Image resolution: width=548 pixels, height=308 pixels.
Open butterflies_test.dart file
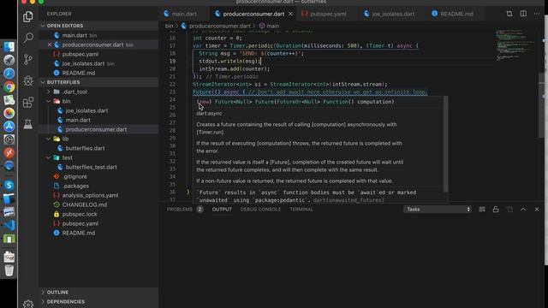tap(92, 167)
